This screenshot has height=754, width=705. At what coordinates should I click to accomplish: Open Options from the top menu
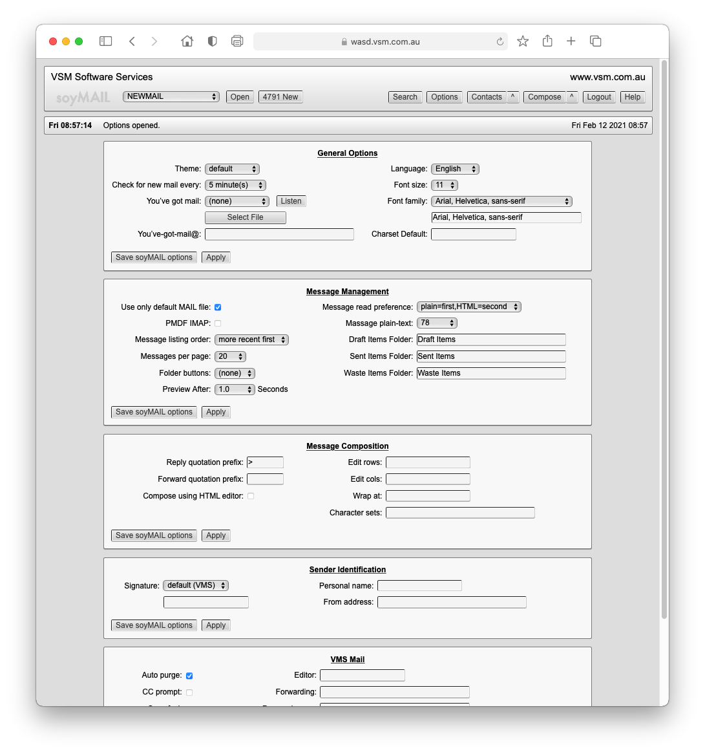(445, 97)
